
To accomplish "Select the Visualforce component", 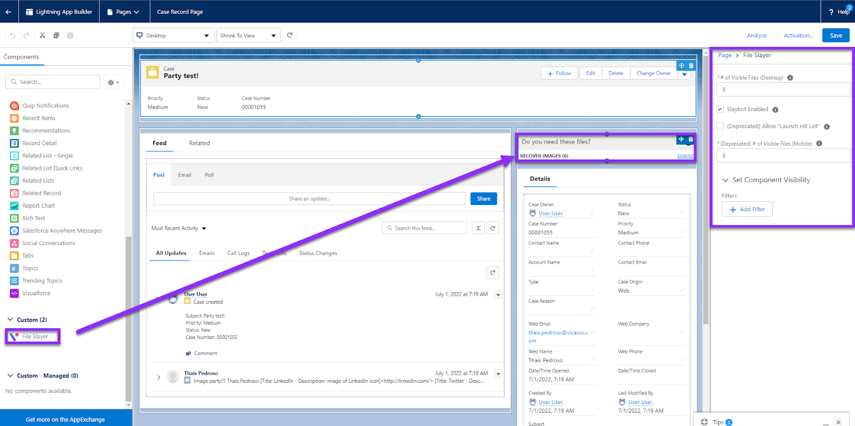I will [36, 293].
